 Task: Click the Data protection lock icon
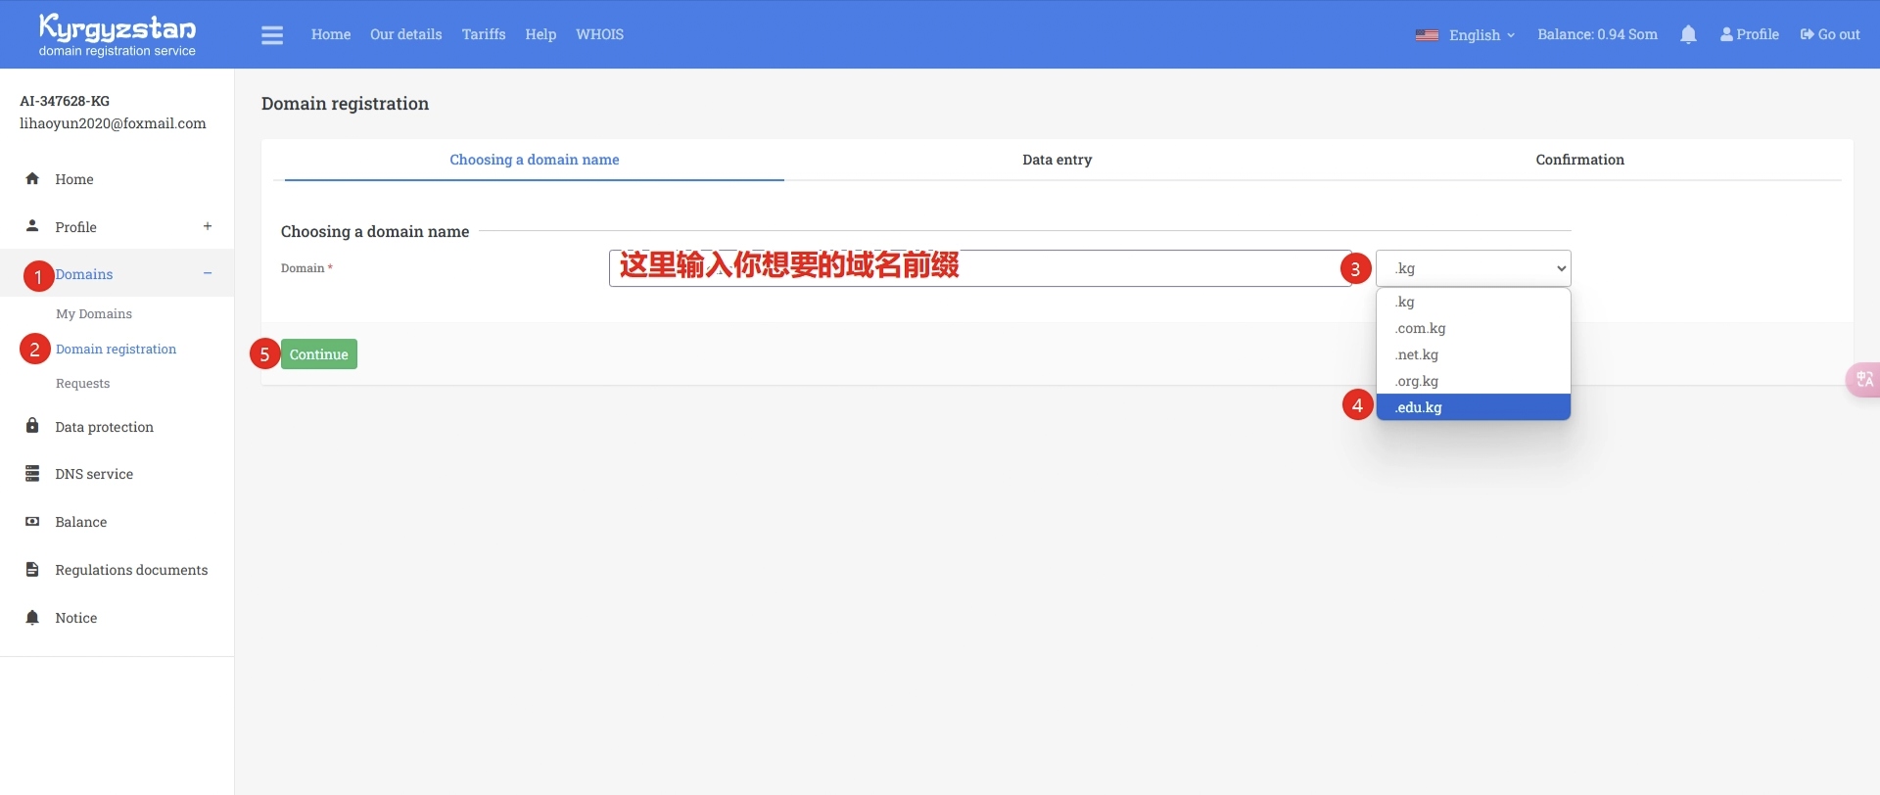point(32,426)
